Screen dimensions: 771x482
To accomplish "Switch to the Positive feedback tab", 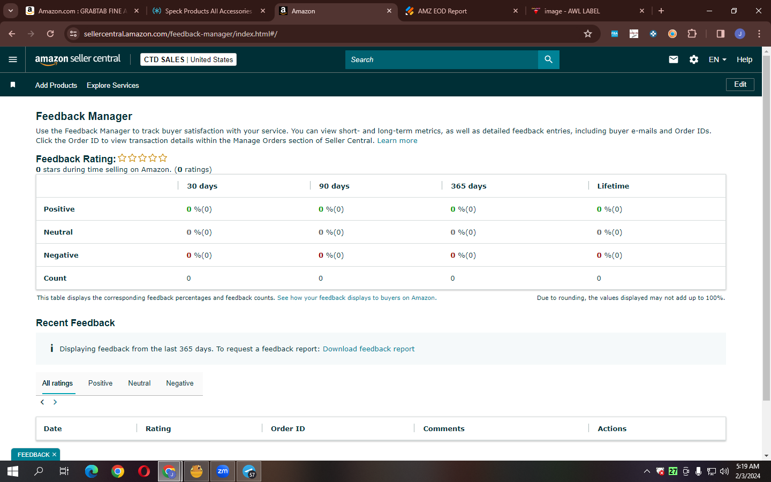I will [x=100, y=383].
